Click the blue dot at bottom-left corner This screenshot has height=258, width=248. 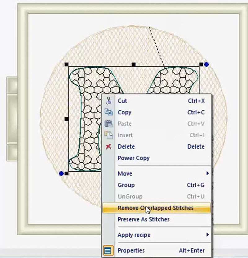(61, 174)
